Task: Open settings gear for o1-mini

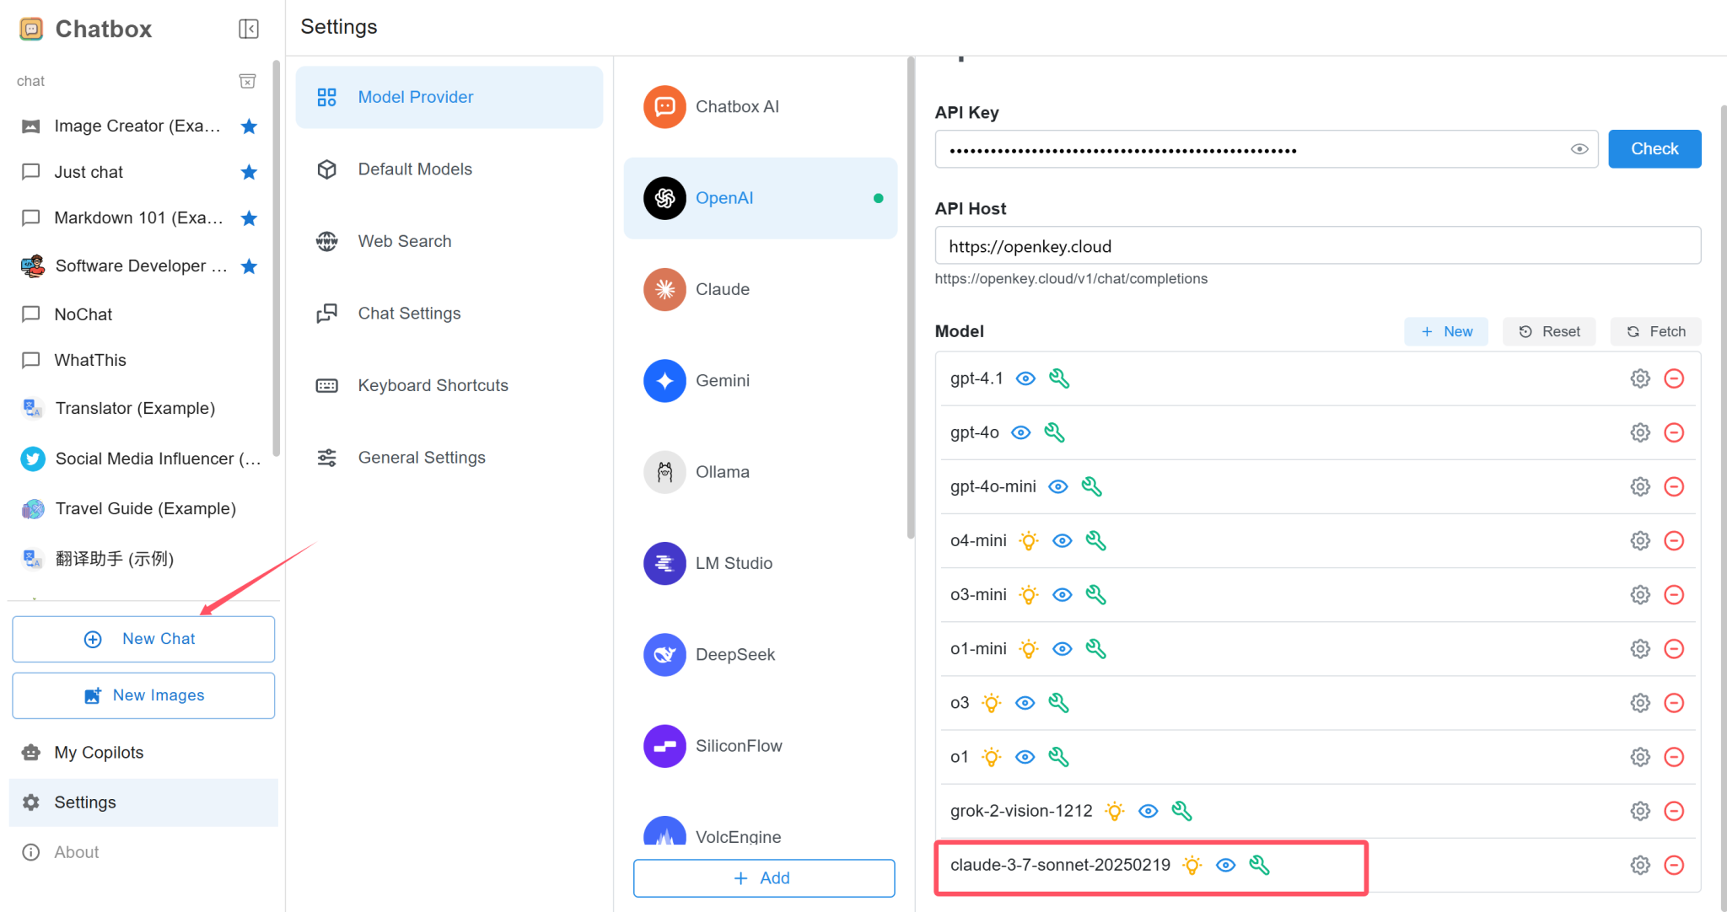Action: point(1640,649)
